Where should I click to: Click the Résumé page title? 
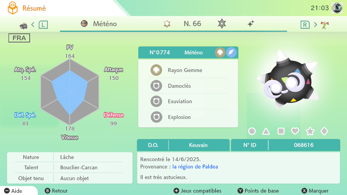pyautogui.click(x=34, y=8)
